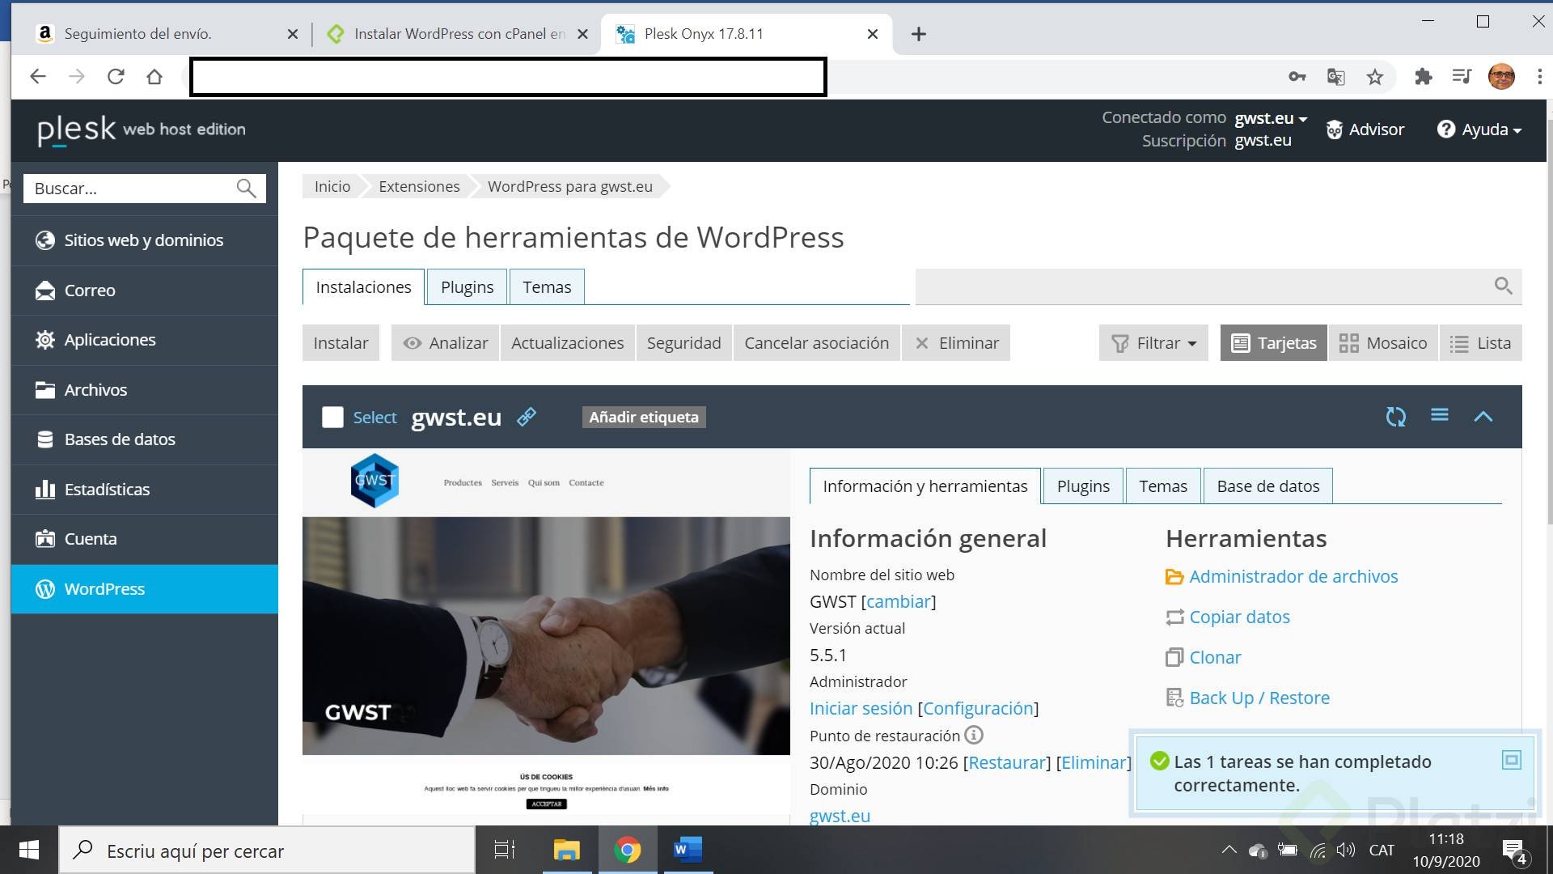Open the Instalaciones tab
This screenshot has width=1553, height=874.
363,287
